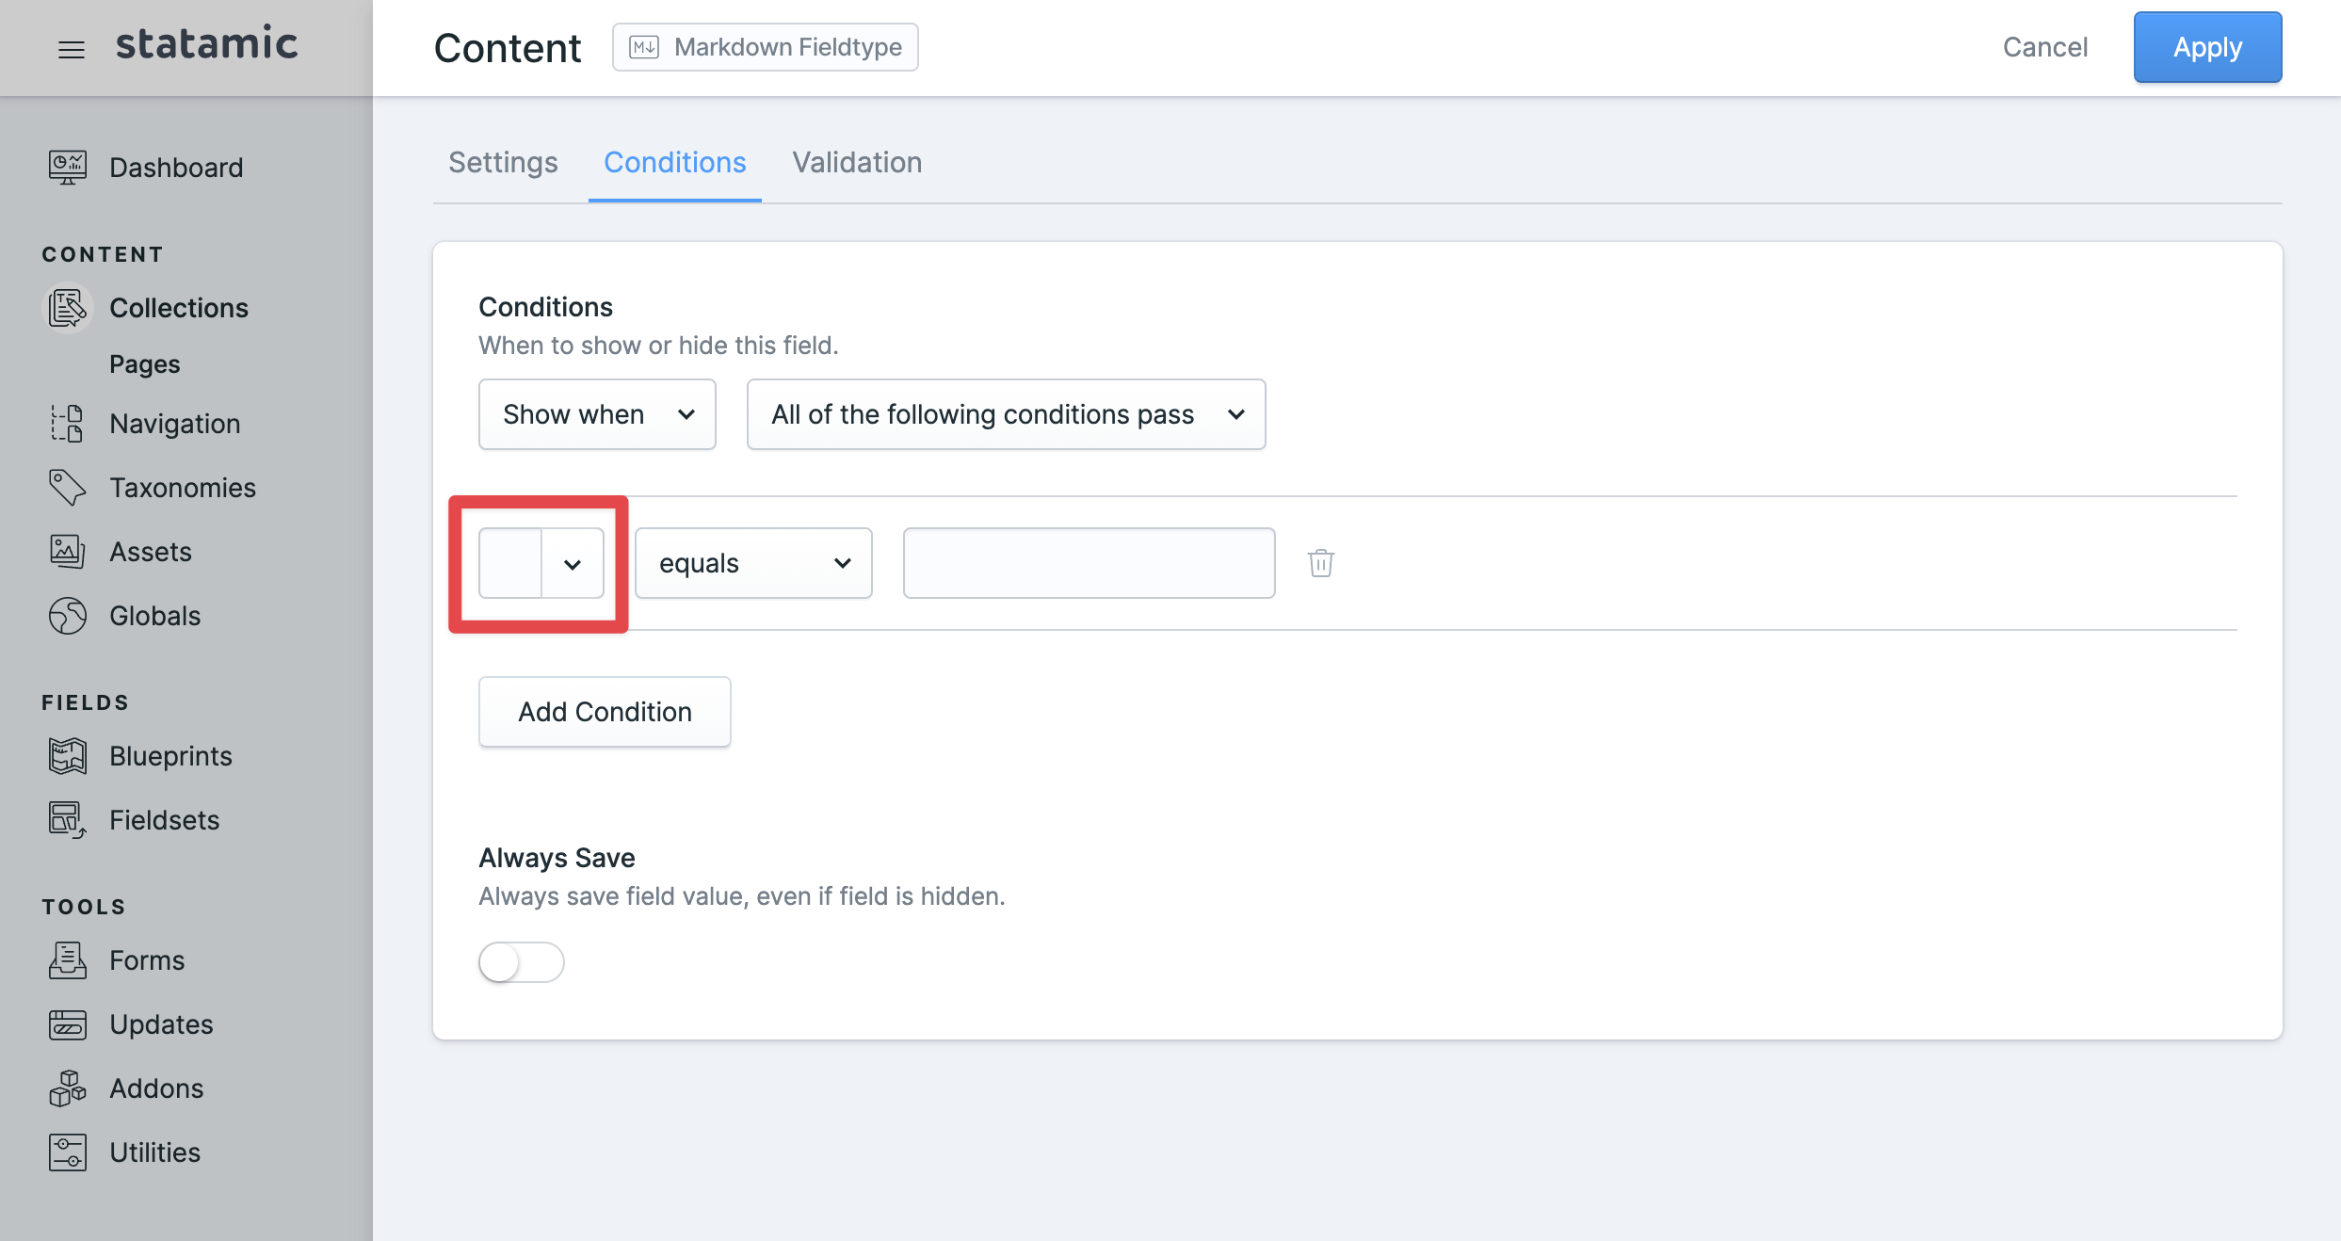Enable the Always Save toggle

coord(521,961)
